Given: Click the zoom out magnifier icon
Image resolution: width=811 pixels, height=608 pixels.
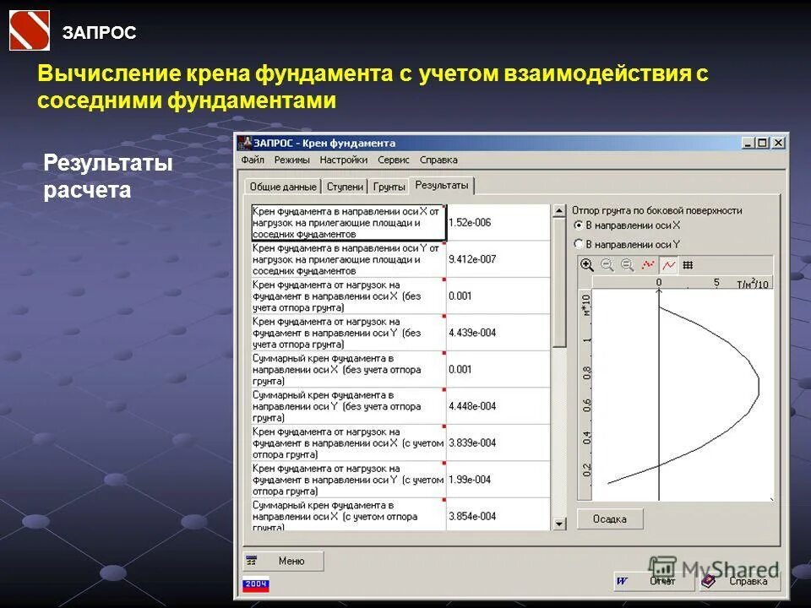Looking at the screenshot, I should click(607, 265).
